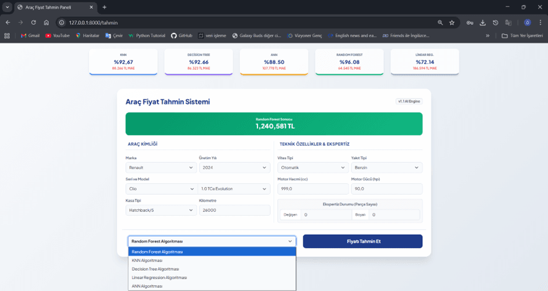
Task: Click the Kilometre input field
Action: point(234,210)
